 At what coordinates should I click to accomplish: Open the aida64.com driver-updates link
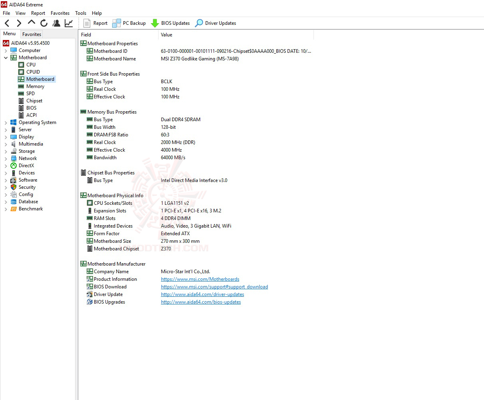(x=202, y=294)
